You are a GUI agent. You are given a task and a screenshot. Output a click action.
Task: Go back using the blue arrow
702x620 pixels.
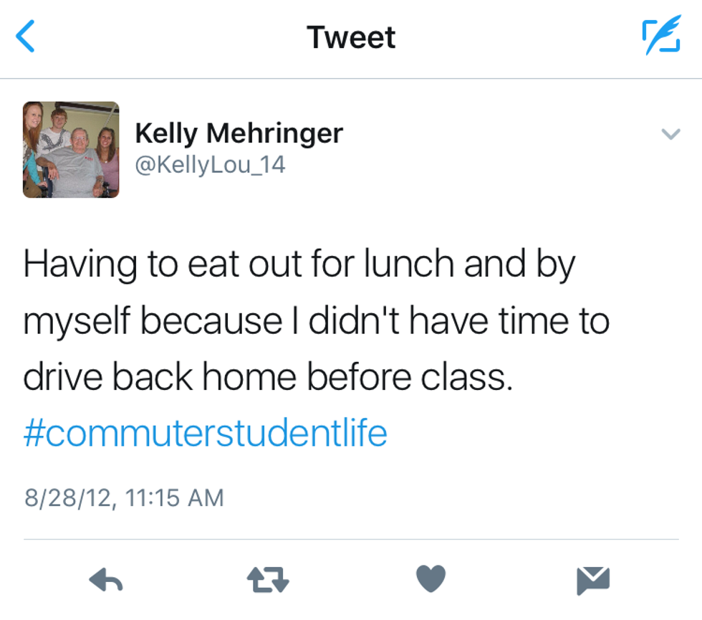(25, 37)
